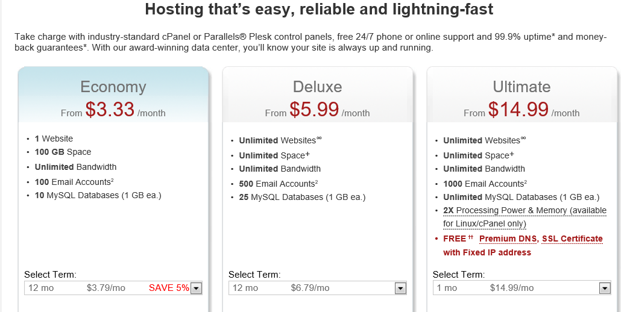
Task: Open the Deluxe plan term dropdown arrow
Action: coord(400,289)
